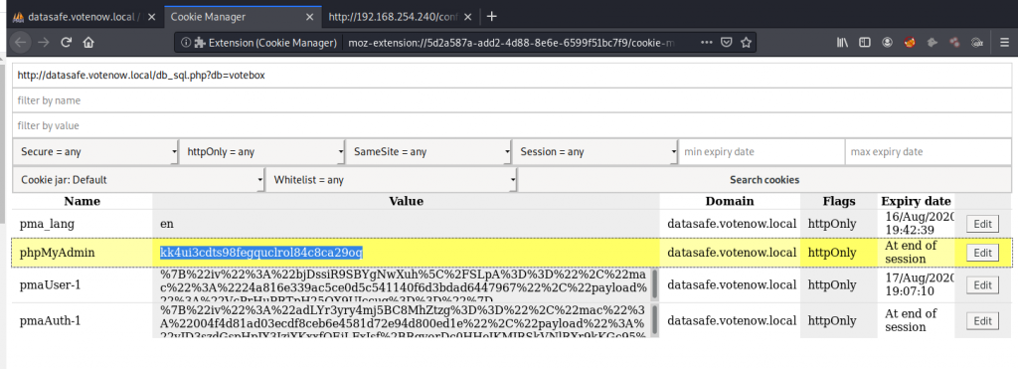Screen dimensions: 1018x369
Task: Edit the phpMyAdmin cookie row
Action: [x=982, y=253]
